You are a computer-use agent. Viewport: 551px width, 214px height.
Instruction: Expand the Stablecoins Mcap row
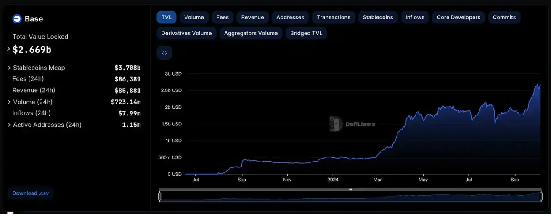9,68
